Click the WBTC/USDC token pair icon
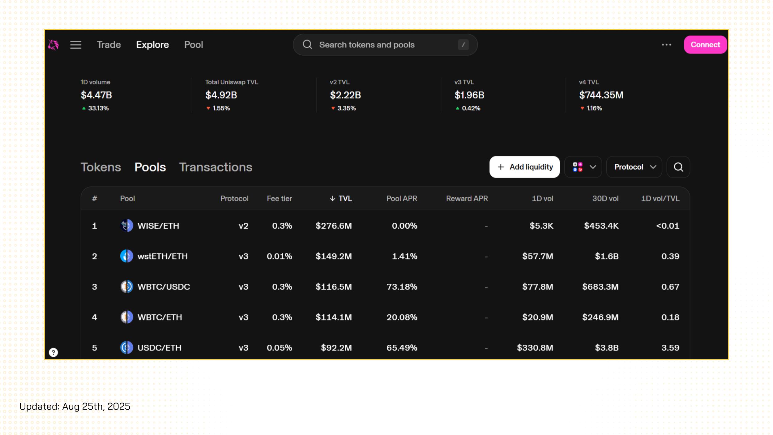This screenshot has width=773, height=435. click(x=126, y=287)
